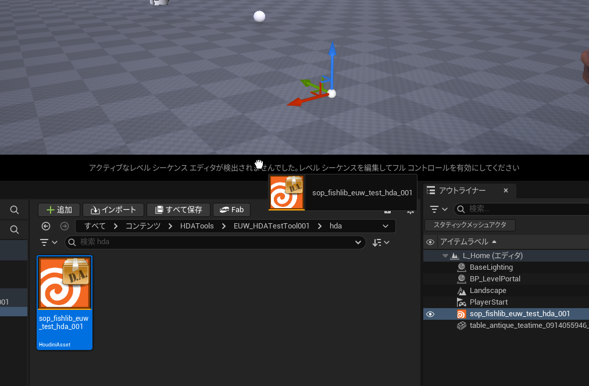Click the Landscape mountain icon

click(461, 291)
